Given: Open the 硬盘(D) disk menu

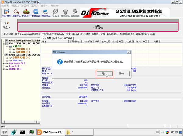Looking at the screenshot, I should [x=15, y=5].
